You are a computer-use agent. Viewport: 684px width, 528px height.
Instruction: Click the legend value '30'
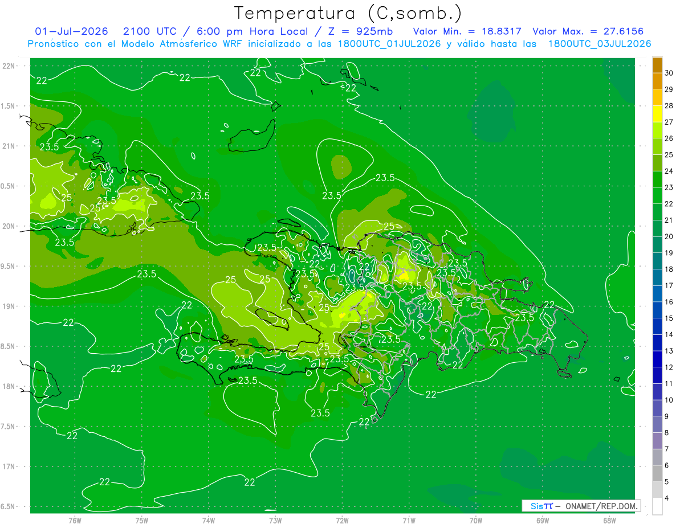pos(669,73)
